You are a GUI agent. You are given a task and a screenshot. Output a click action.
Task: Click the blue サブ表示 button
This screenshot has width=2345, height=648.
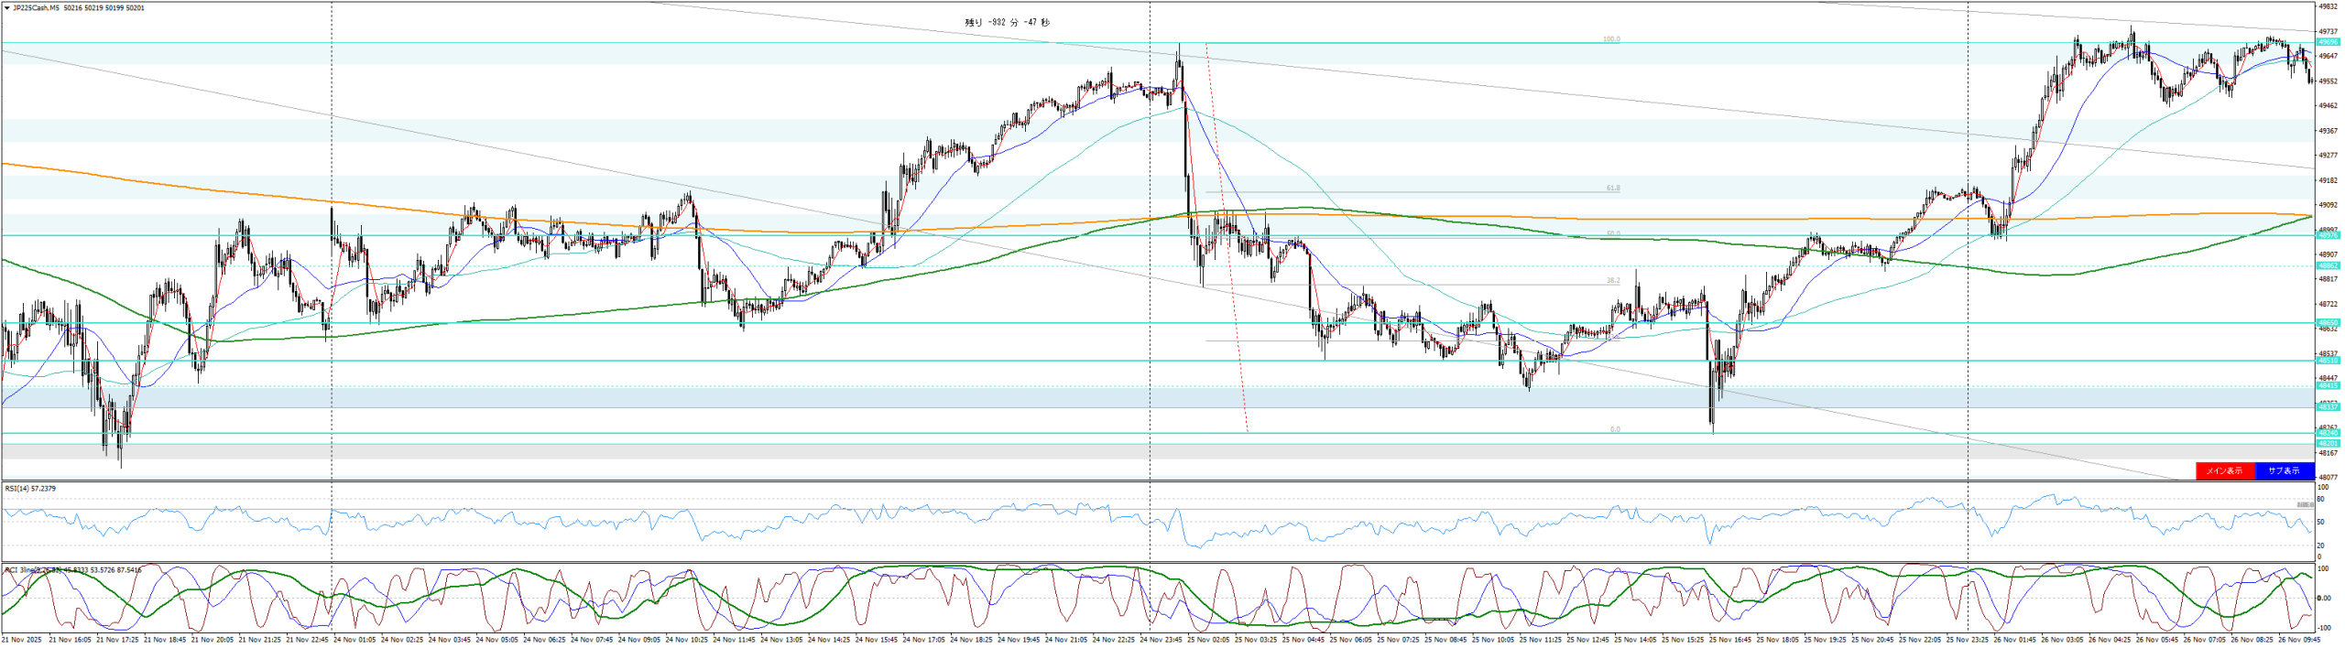(x=2284, y=470)
